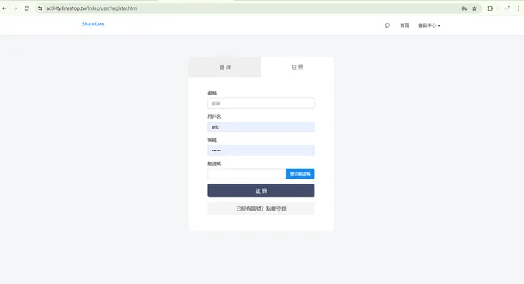Screen dimensions: 524x284
Task: Expand the 會員中心 dropdown menu
Action: click(429, 25)
